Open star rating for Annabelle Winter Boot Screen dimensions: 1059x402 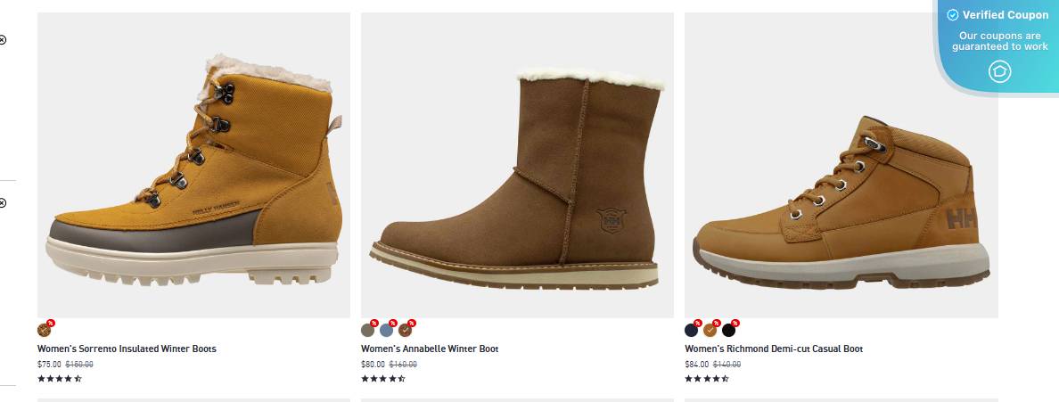pyautogui.click(x=383, y=379)
